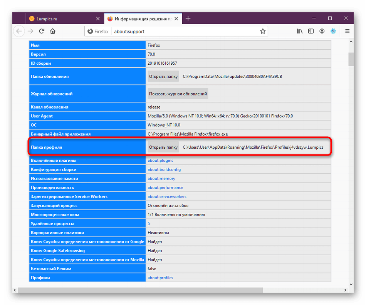
Task: Open a new tab with plus button
Action: pyautogui.click(x=188, y=18)
